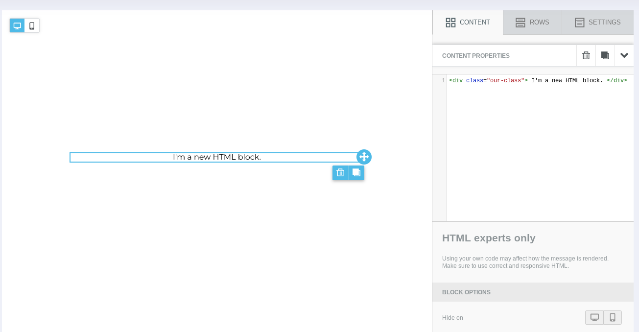Open the Rows tab
Screen dimensions: 639x332
click(532, 23)
